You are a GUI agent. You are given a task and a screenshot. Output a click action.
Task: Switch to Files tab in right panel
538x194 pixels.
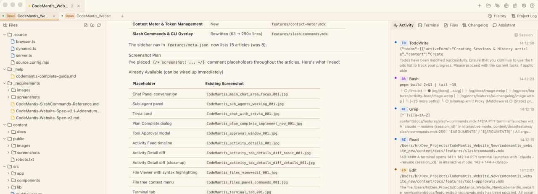[x=451, y=25]
